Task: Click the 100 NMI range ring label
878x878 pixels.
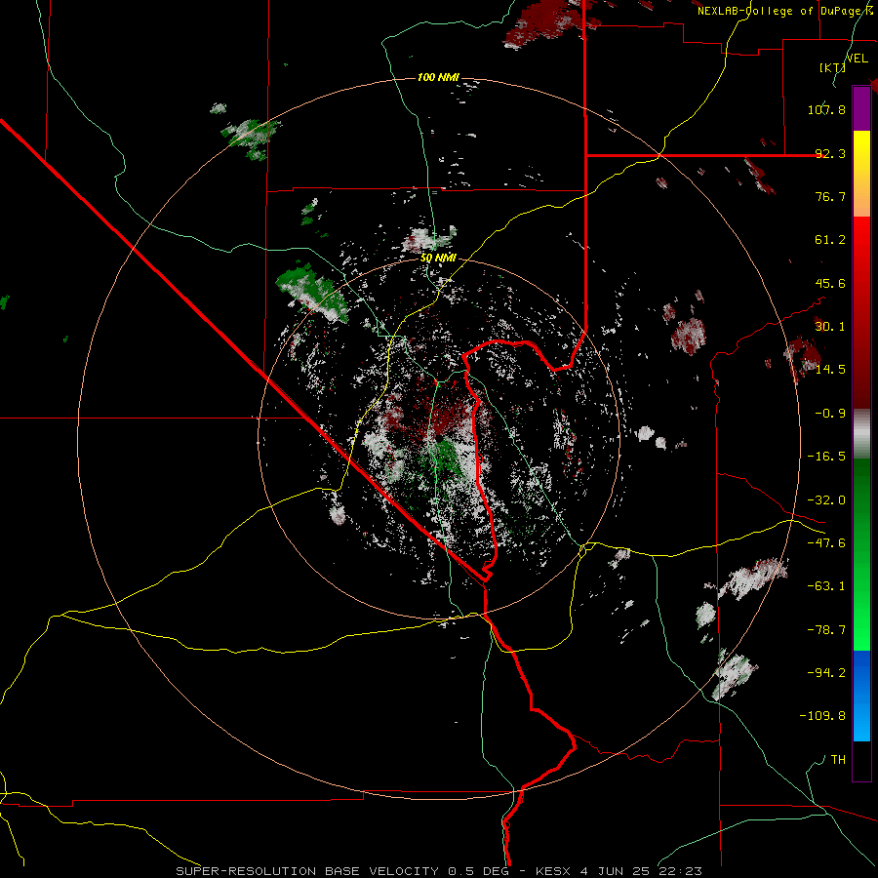Action: pyautogui.click(x=438, y=77)
